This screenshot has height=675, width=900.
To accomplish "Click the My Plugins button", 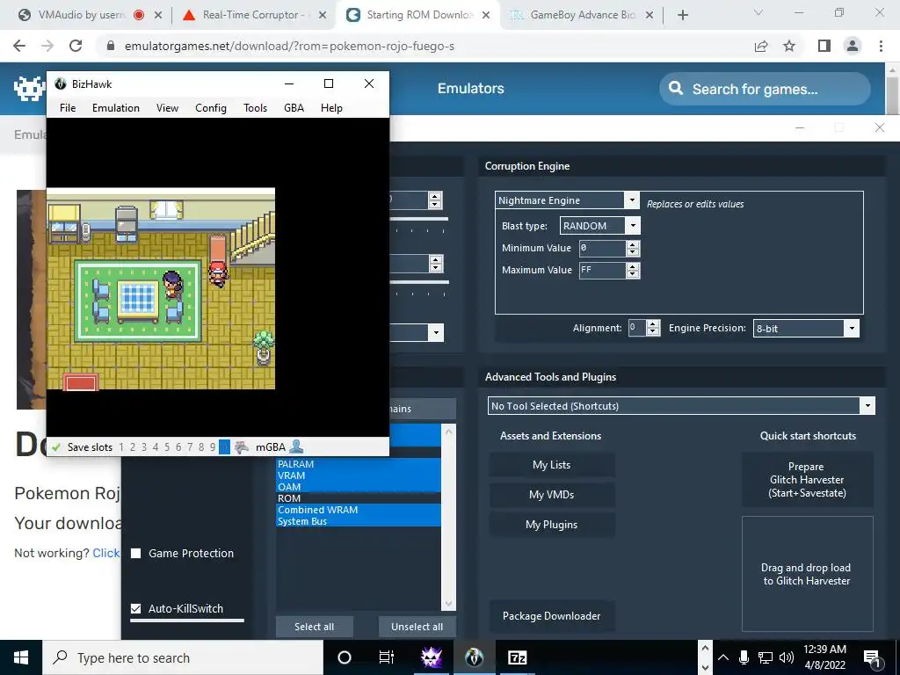I will click(552, 525).
